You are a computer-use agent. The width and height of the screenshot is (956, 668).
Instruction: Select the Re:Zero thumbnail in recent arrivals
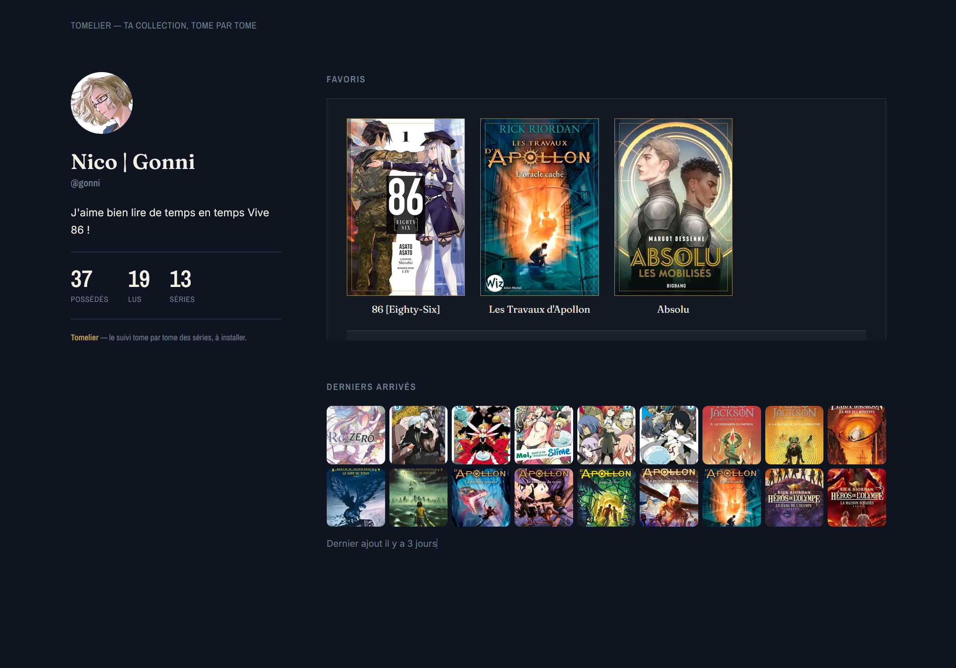(356, 435)
